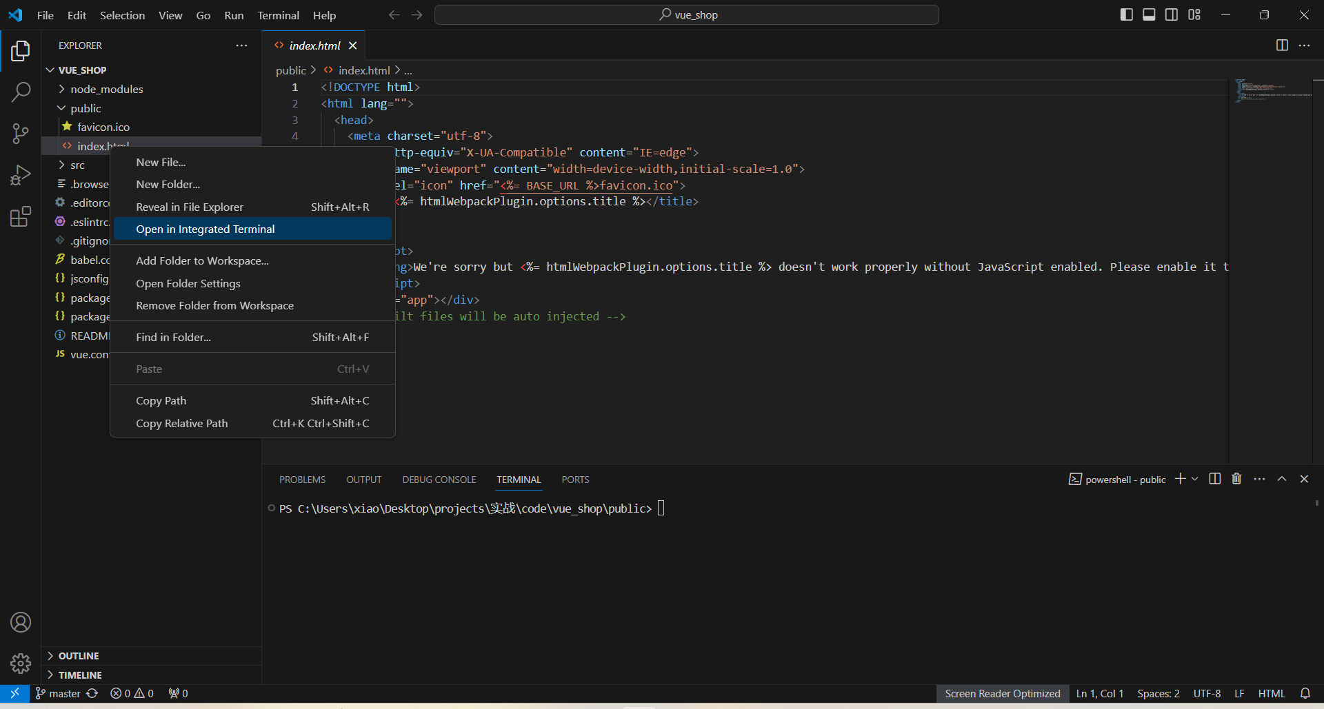Open the Explorer view in activity bar
Viewport: 1324px width, 709px height.
point(21,51)
